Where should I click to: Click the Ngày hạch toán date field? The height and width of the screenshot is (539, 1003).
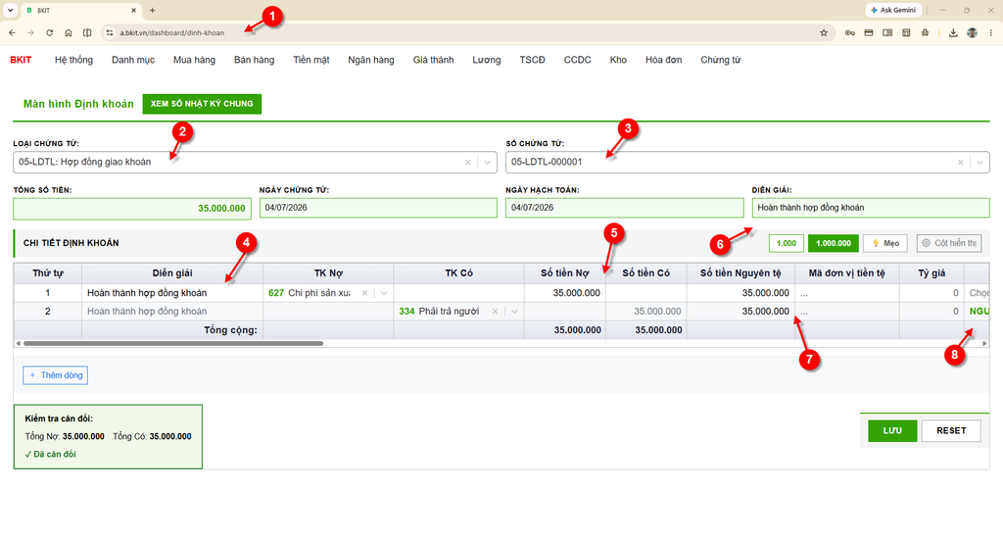(x=624, y=208)
